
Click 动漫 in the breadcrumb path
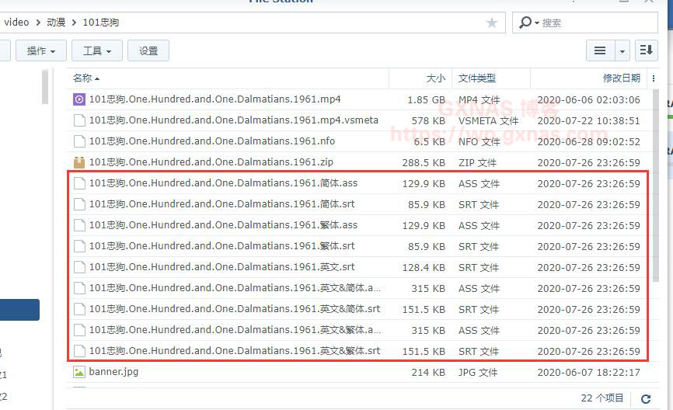pos(56,23)
